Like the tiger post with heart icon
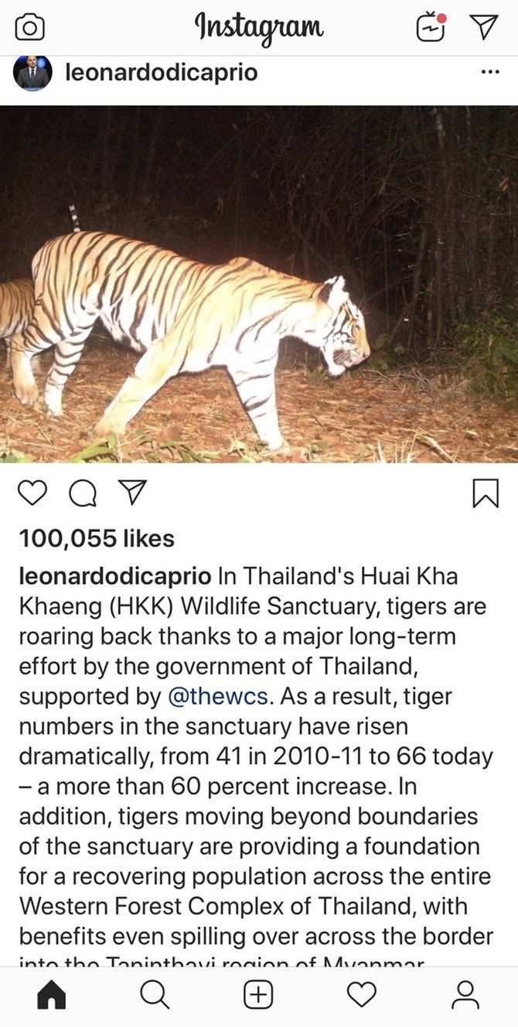 [32, 493]
